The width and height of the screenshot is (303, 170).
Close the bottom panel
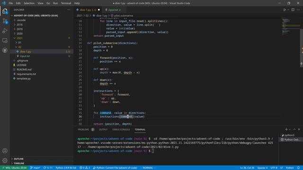(x=299, y=129)
